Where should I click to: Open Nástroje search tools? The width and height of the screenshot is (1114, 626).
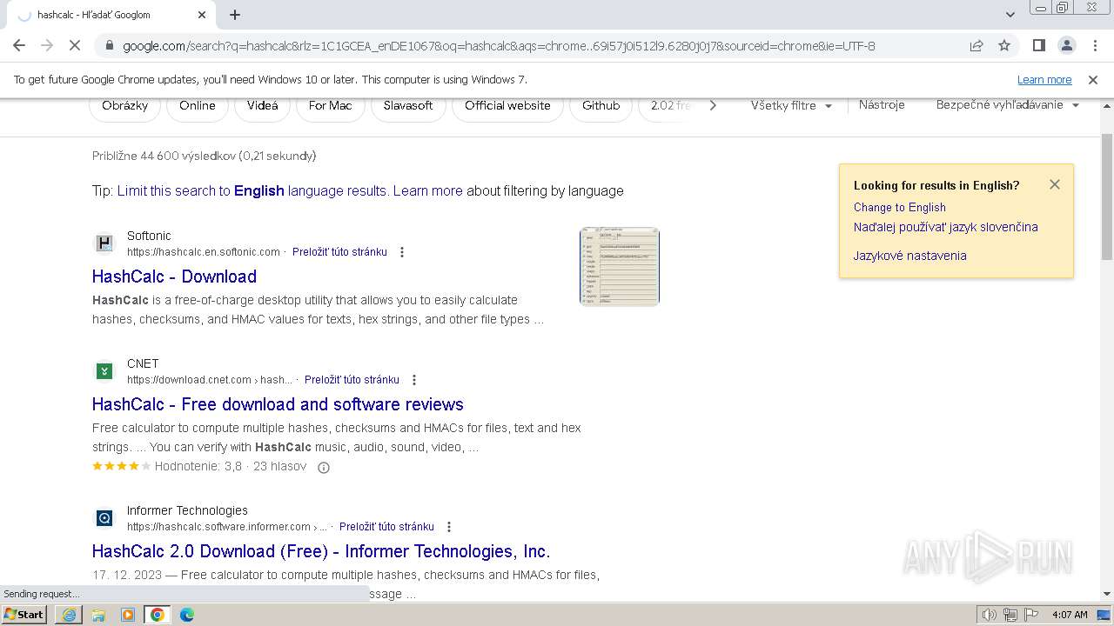tap(882, 105)
